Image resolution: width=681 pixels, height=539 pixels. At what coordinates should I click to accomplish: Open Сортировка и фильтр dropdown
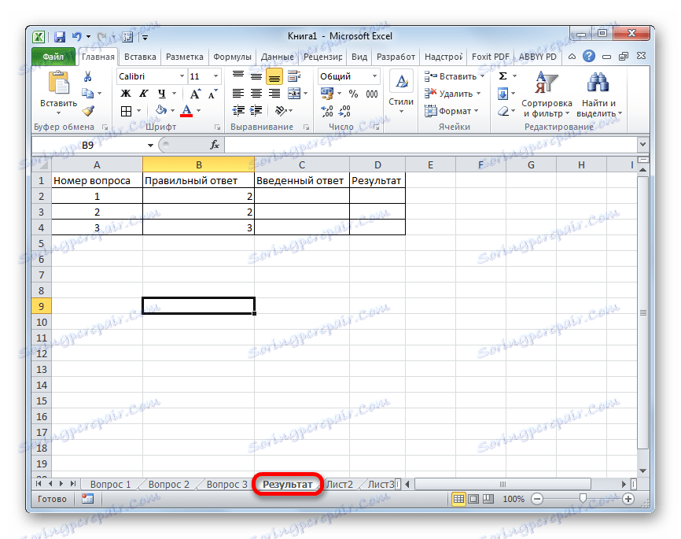547,94
